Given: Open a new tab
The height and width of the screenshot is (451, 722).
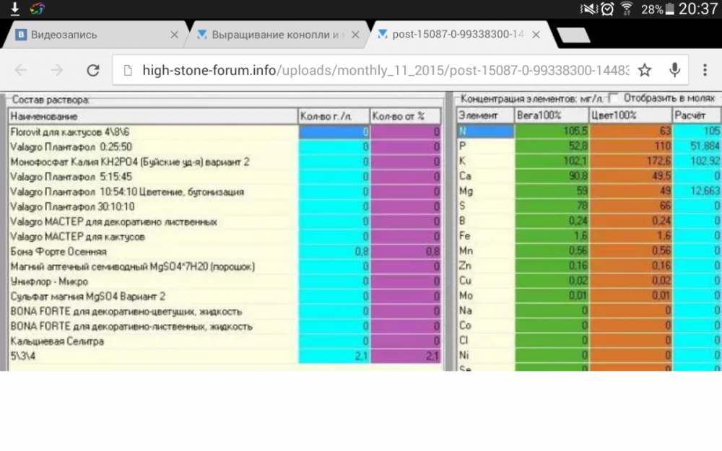Looking at the screenshot, I should coord(573,35).
